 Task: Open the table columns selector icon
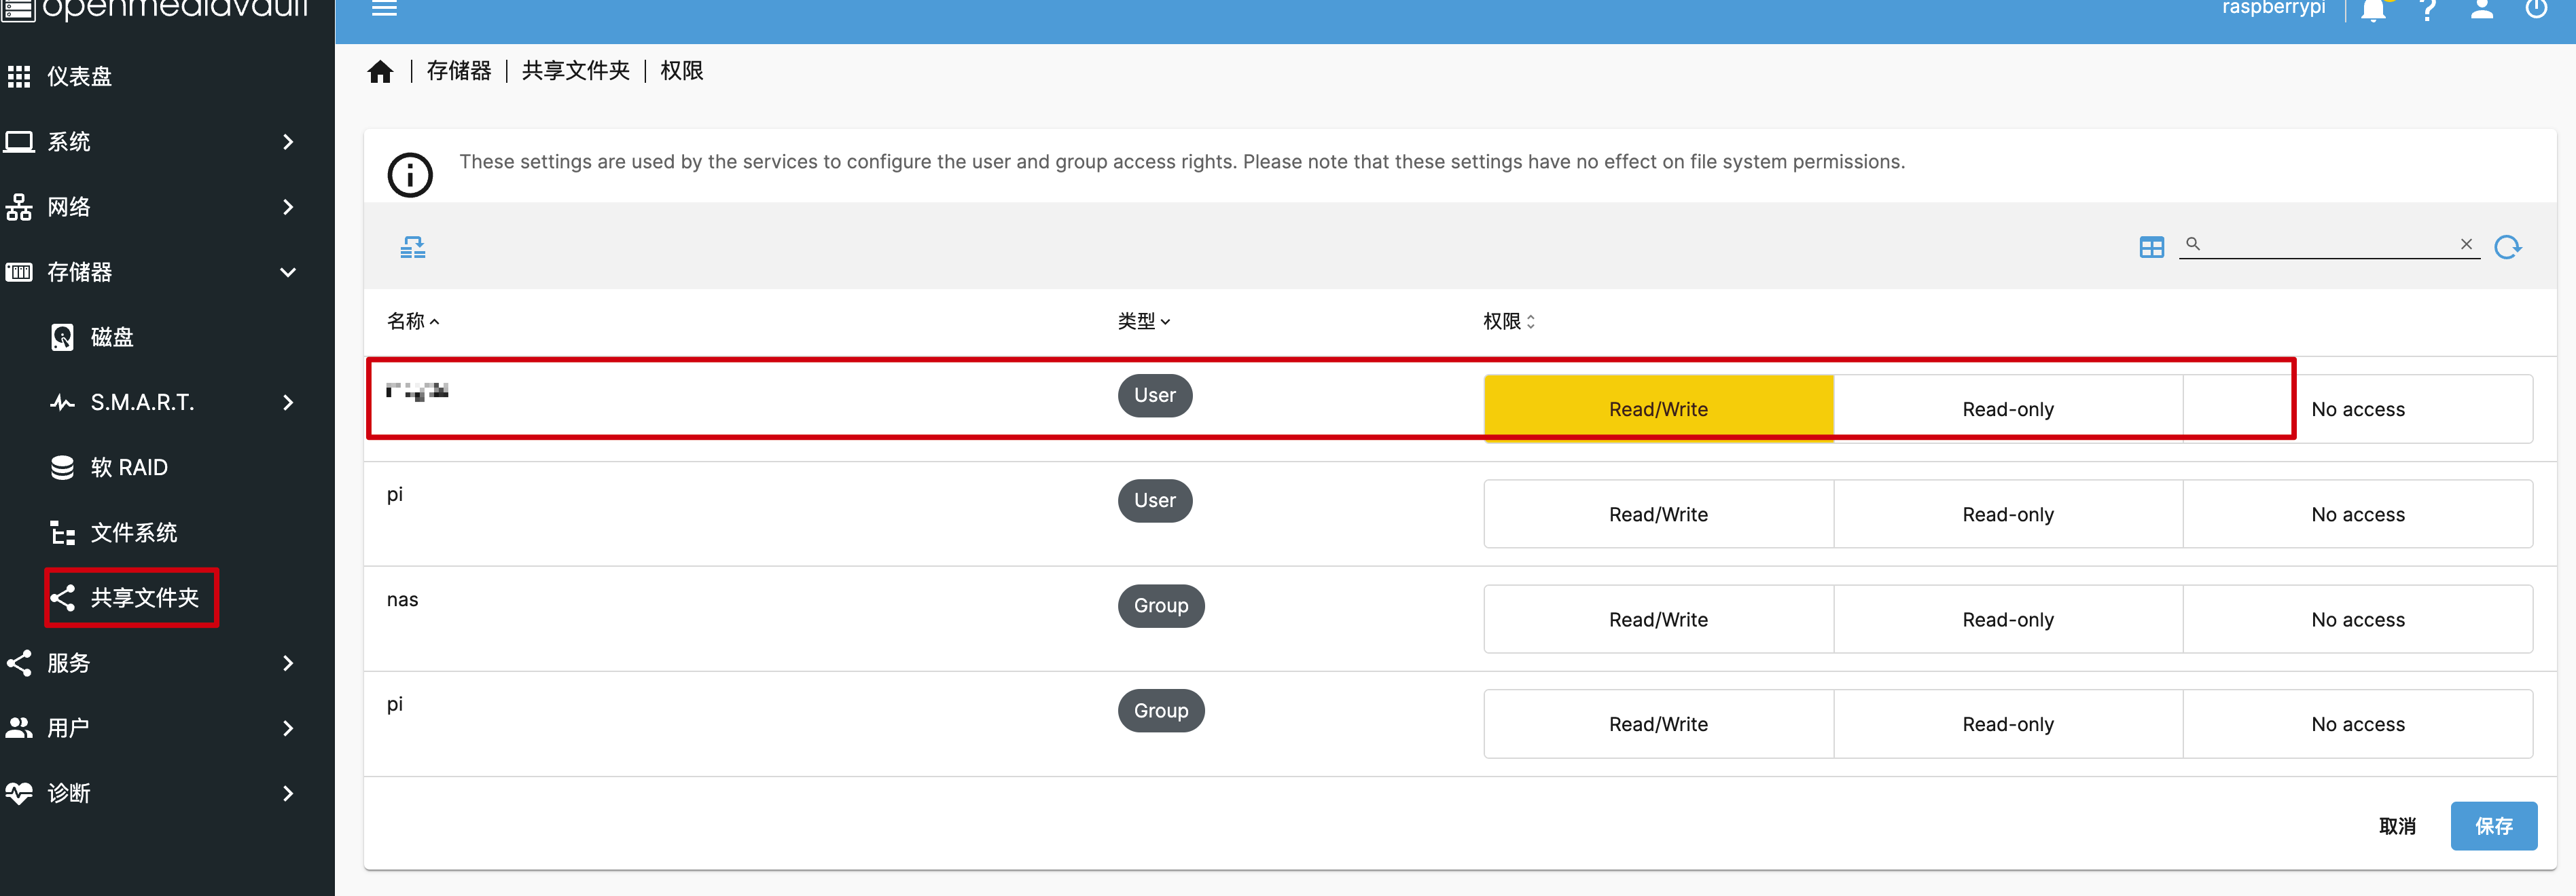(2152, 246)
